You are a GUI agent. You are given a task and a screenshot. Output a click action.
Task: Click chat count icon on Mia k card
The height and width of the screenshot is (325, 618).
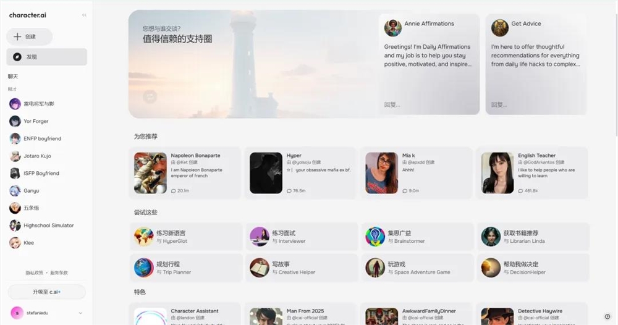coord(405,191)
